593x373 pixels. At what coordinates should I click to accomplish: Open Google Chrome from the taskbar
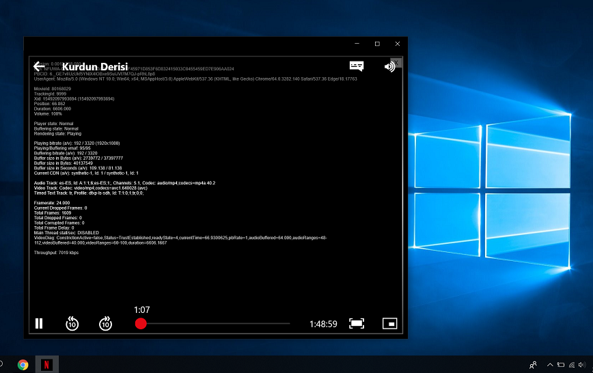click(x=23, y=365)
